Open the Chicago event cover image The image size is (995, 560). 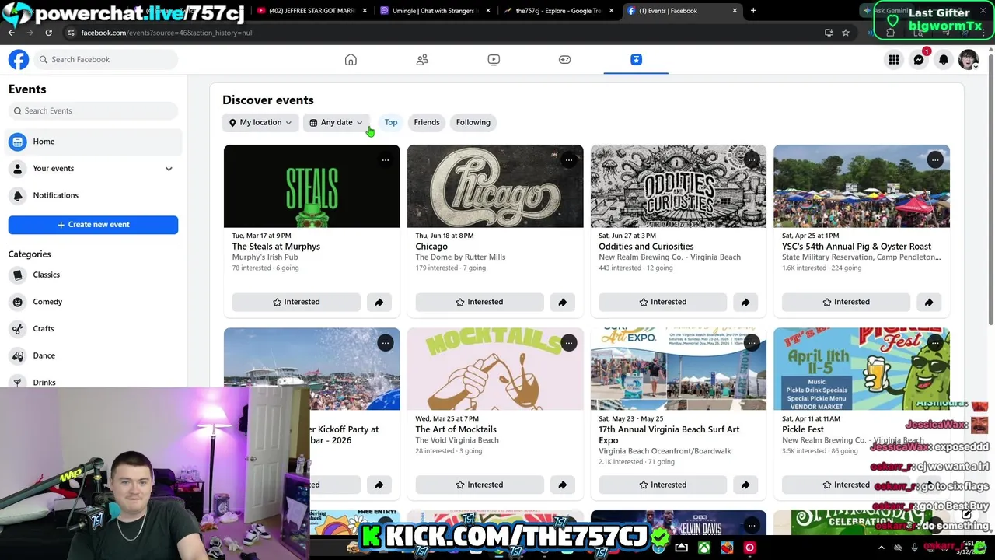click(x=495, y=186)
